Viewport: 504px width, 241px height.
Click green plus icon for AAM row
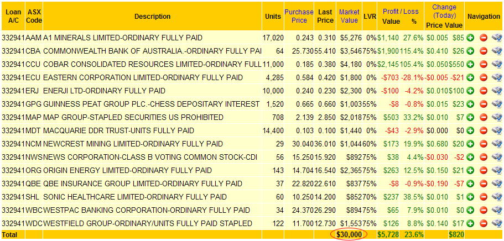coord(471,38)
